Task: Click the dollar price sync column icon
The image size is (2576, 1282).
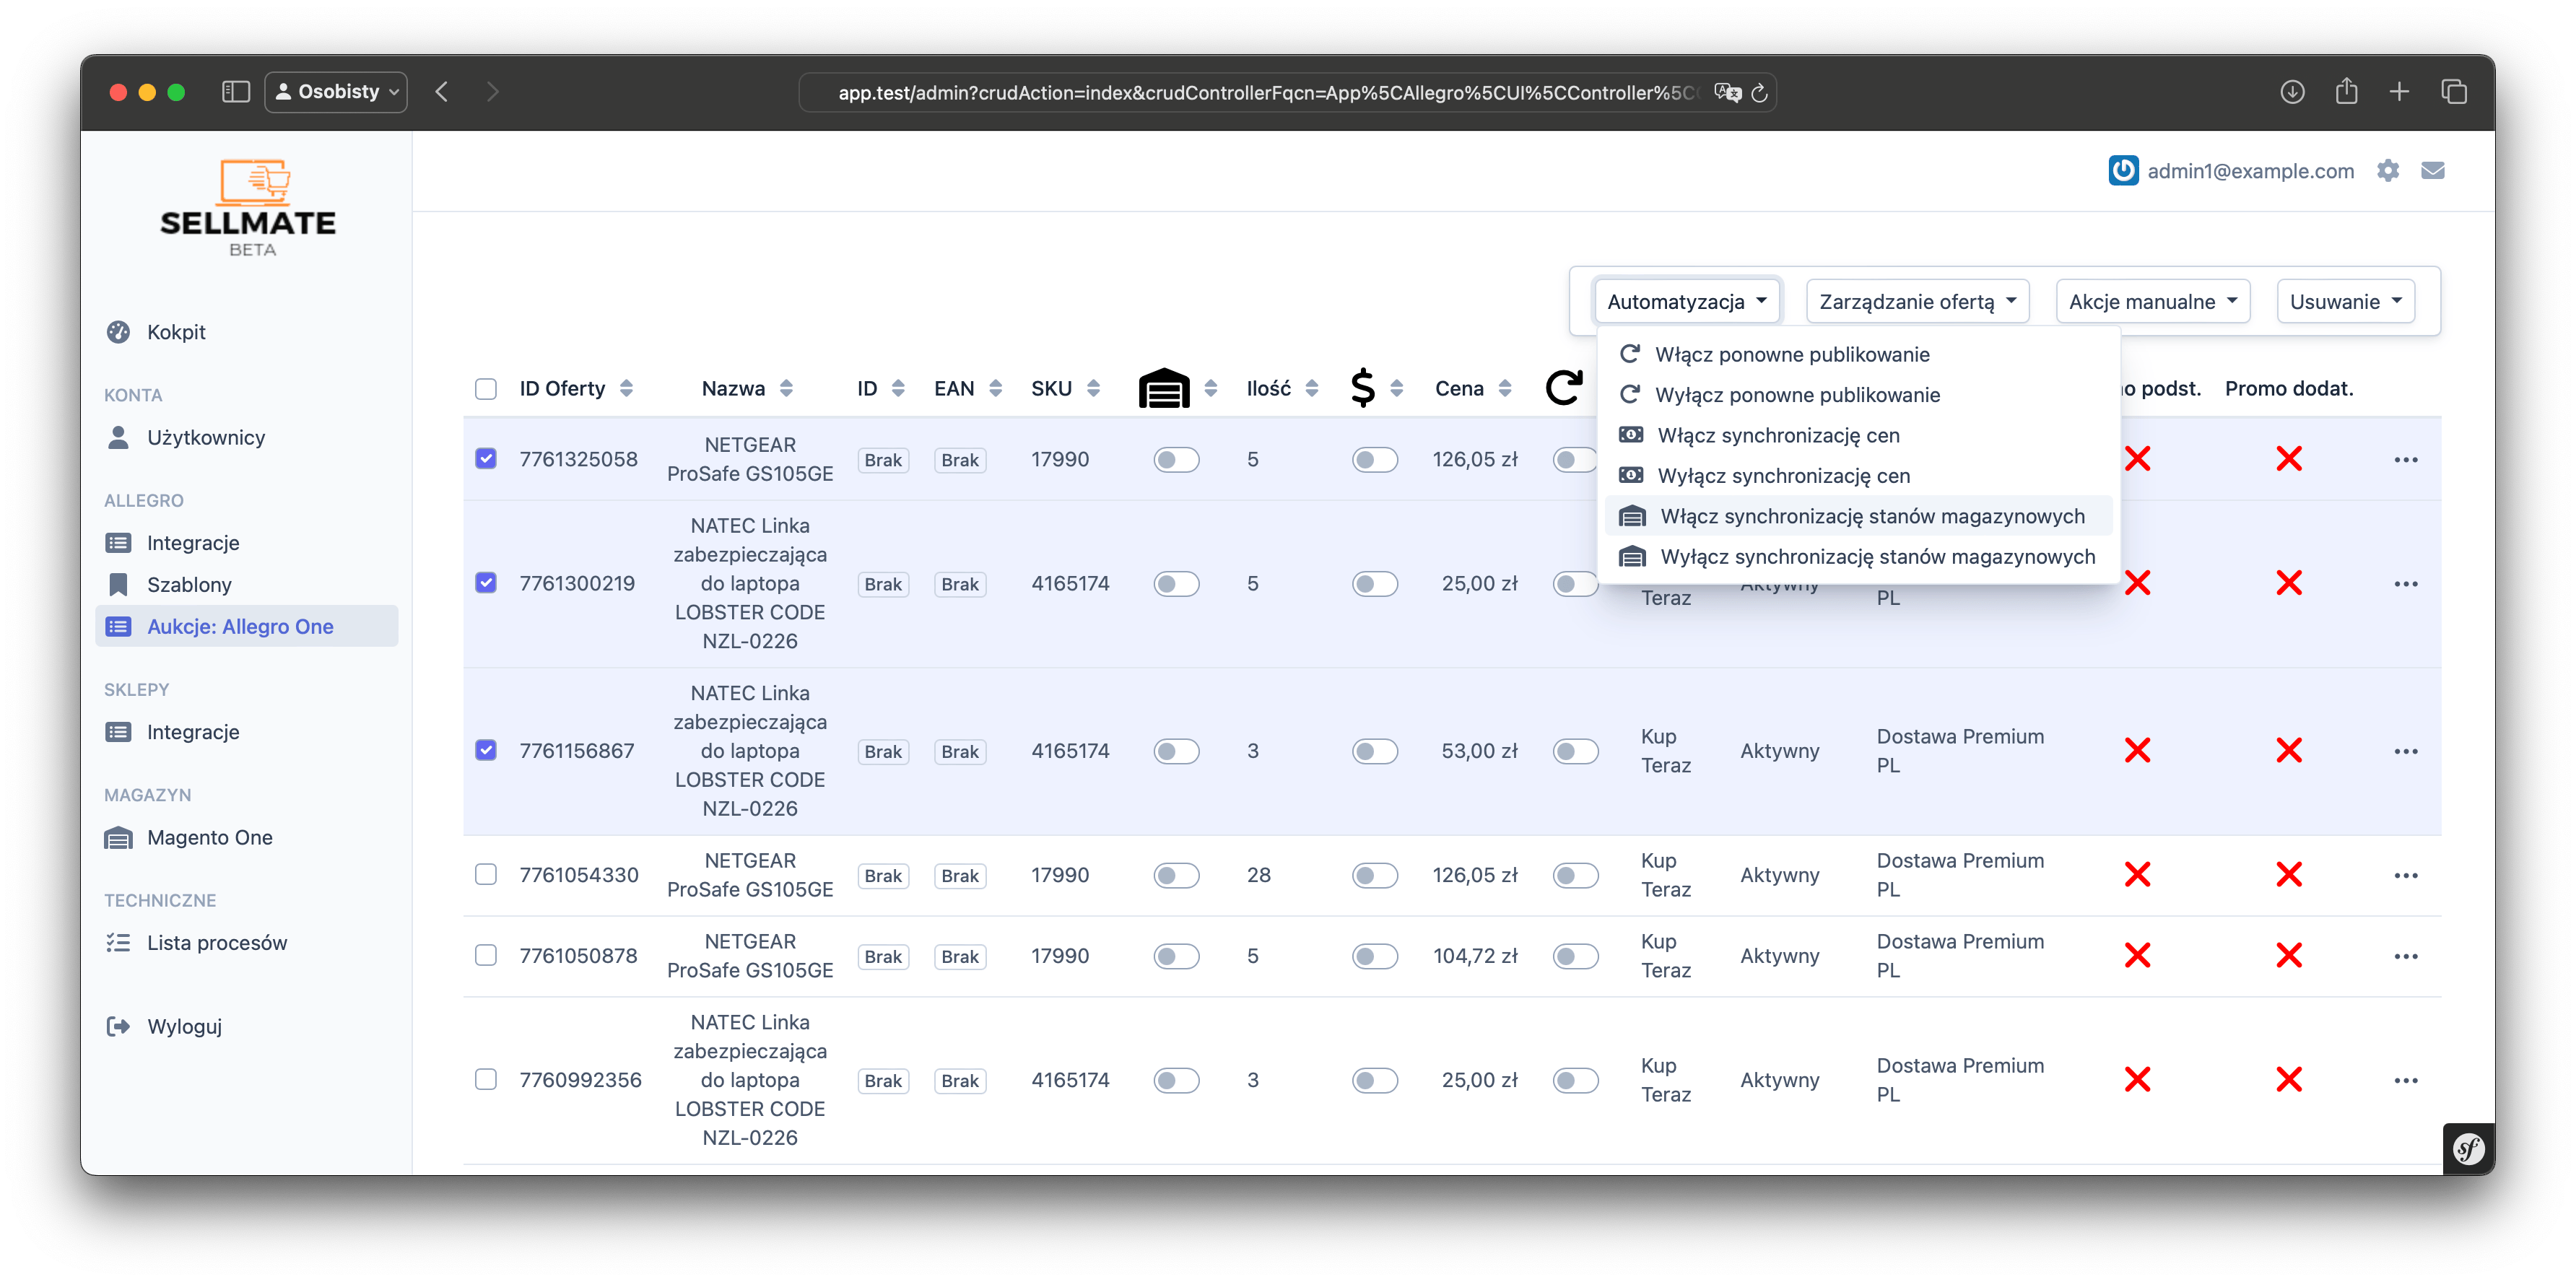Action: click(x=1362, y=388)
